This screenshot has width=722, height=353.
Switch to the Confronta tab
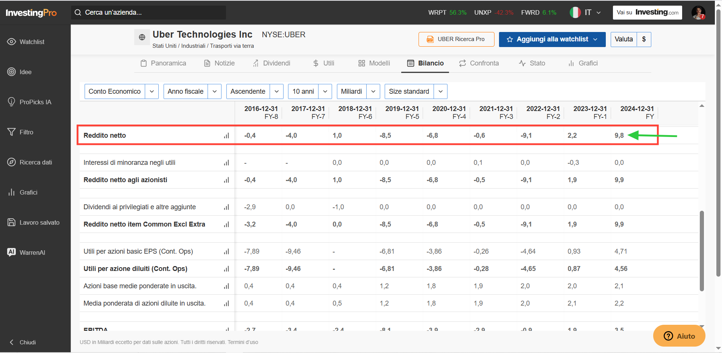pyautogui.click(x=479, y=63)
